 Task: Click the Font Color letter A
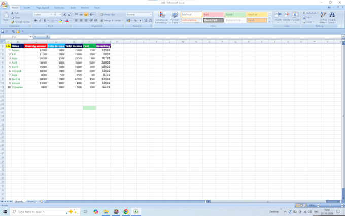pyautogui.click(x=67, y=20)
